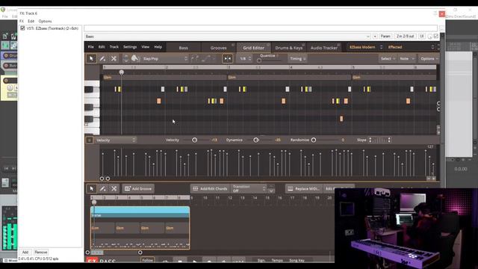Click the hand articulation icon beside Slap/Pop
The height and width of the screenshot is (269, 478).
tap(134, 58)
